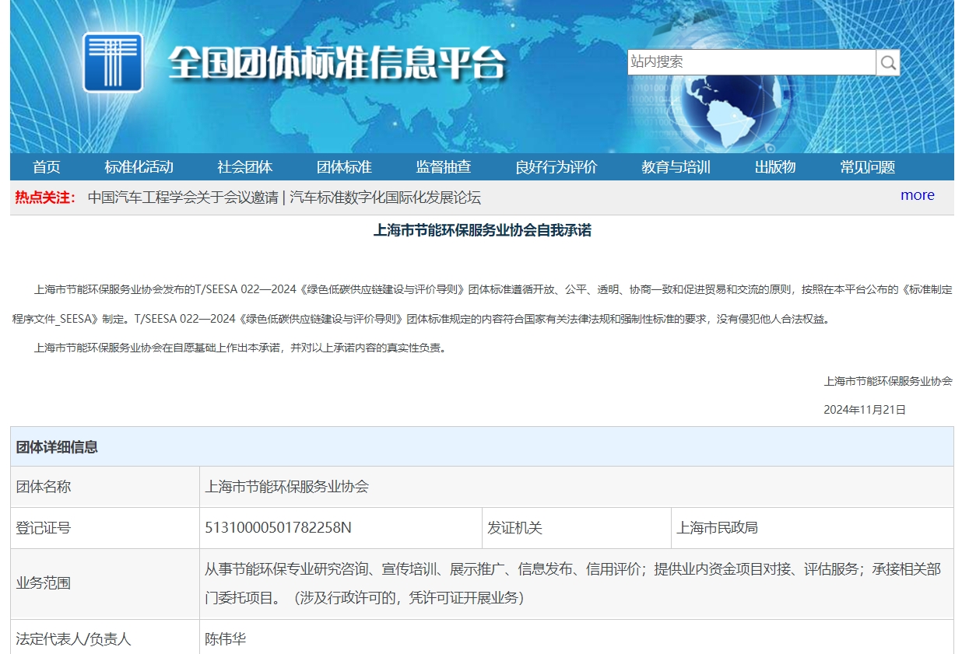Viewport: 962px width, 654px height.
Task: Click the blue 'more' link
Action: click(917, 195)
